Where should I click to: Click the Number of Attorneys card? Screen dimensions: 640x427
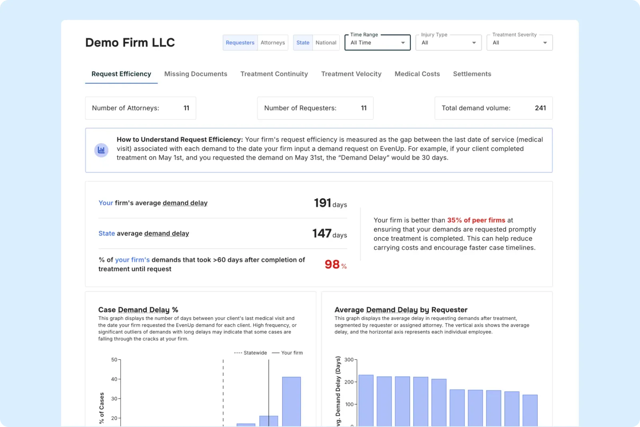click(x=140, y=108)
